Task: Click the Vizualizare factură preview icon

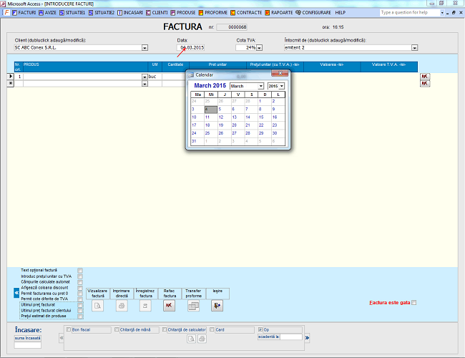Action: click(97, 306)
